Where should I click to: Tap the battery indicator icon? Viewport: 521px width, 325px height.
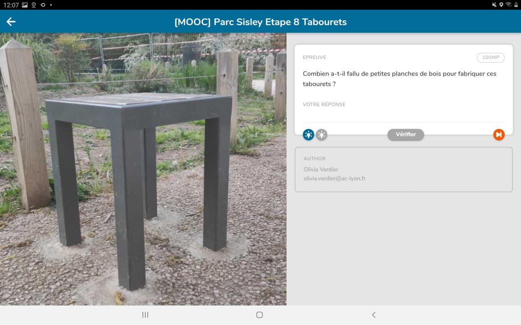(x=516, y=4)
